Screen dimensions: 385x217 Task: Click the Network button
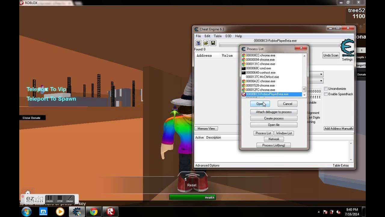coord(274,139)
